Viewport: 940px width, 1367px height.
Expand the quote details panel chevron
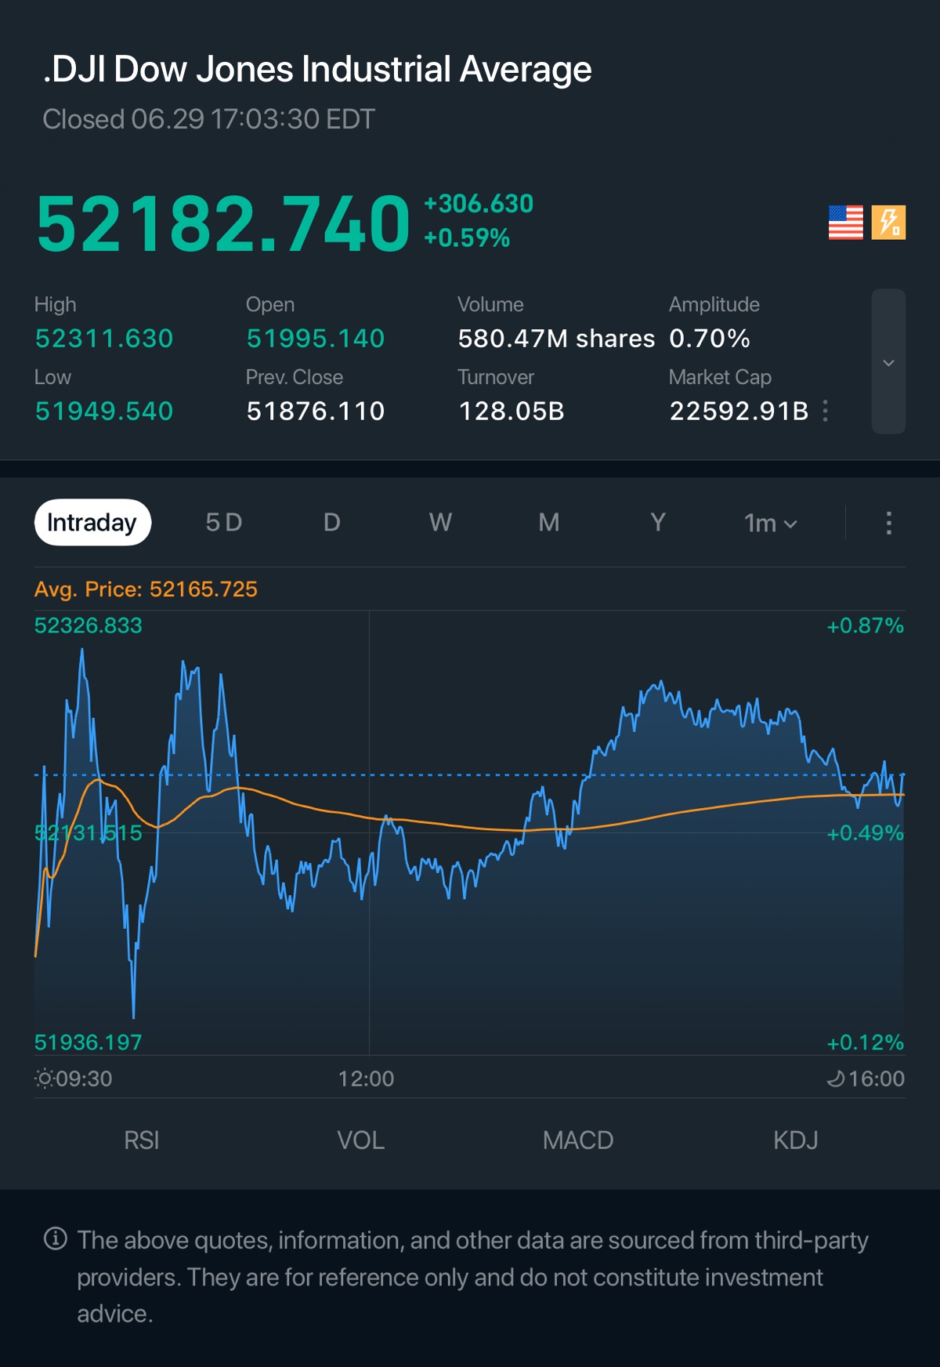point(888,361)
